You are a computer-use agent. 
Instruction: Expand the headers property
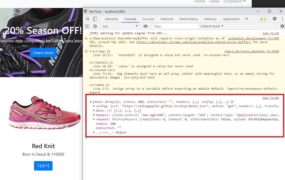point(94,115)
